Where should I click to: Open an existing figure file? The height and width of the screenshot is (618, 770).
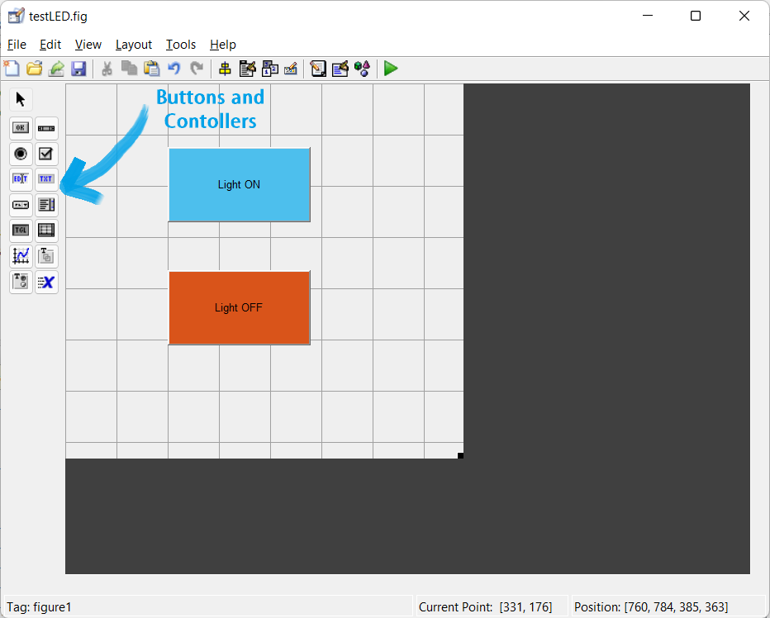tap(35, 69)
